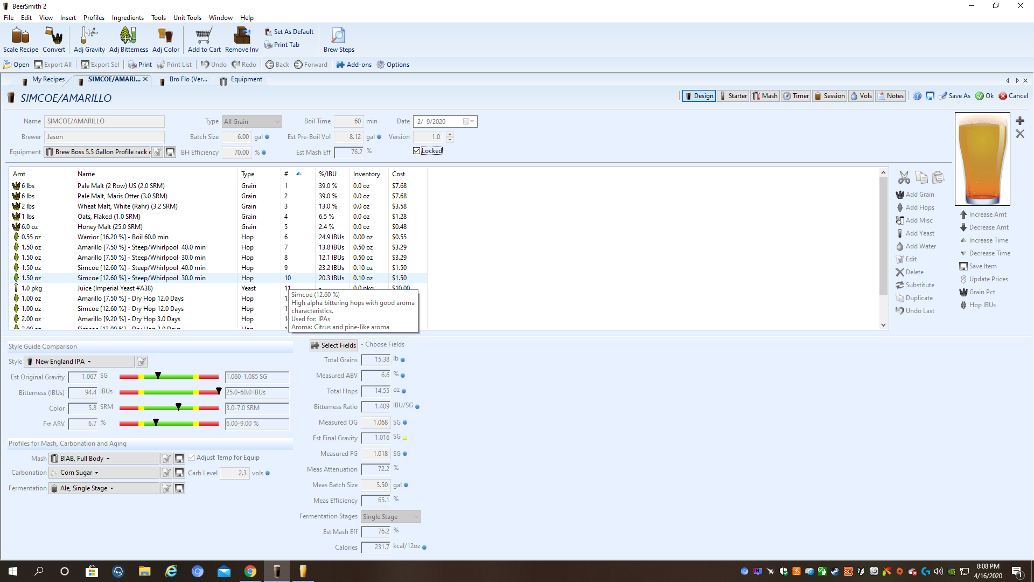
Task: Click Hop IBUs button
Action: pyautogui.click(x=977, y=305)
